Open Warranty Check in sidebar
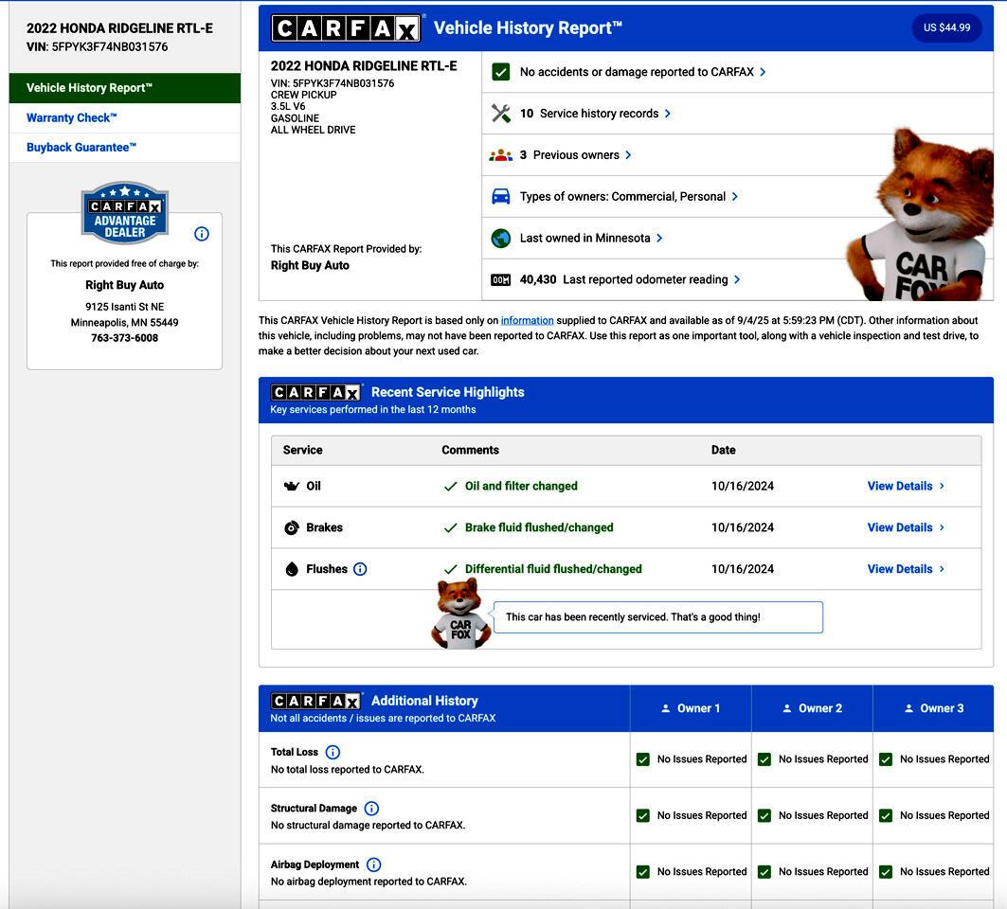 coord(72,118)
